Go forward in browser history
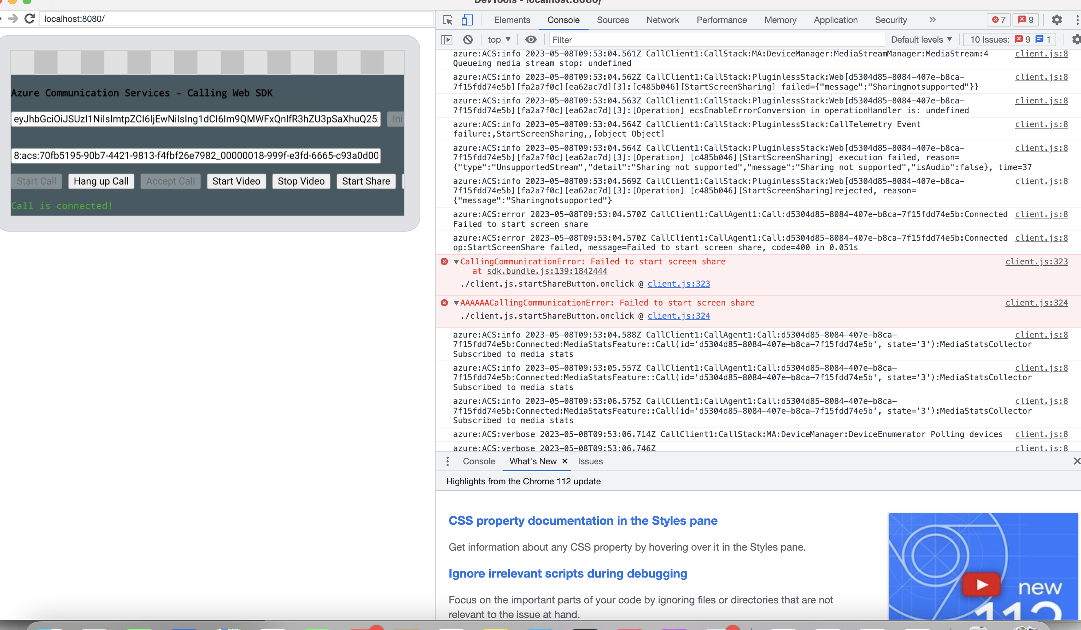Viewport: 1081px width, 630px height. (13, 19)
